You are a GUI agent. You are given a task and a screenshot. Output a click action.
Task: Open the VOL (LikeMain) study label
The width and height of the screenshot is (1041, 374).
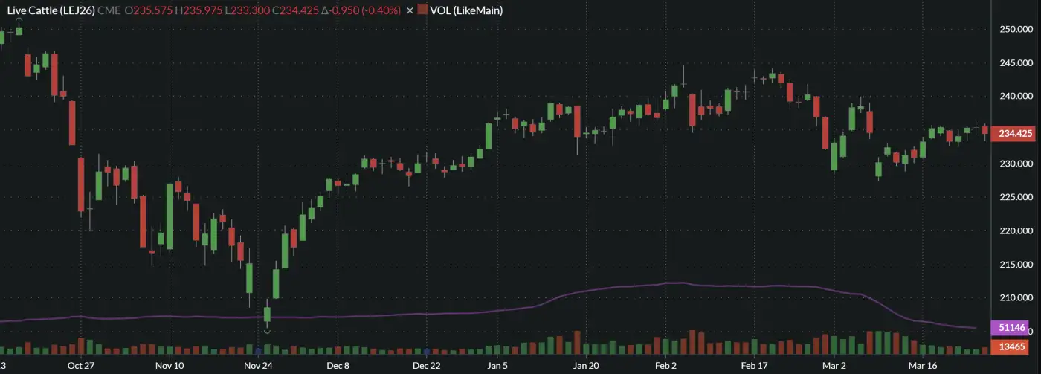465,10
